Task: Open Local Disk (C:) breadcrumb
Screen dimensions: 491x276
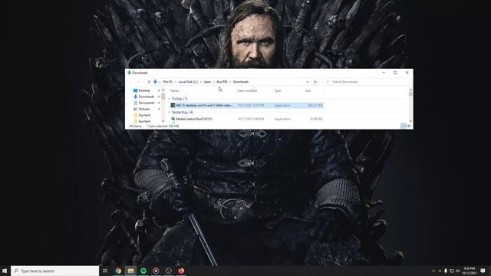Action: (188, 82)
